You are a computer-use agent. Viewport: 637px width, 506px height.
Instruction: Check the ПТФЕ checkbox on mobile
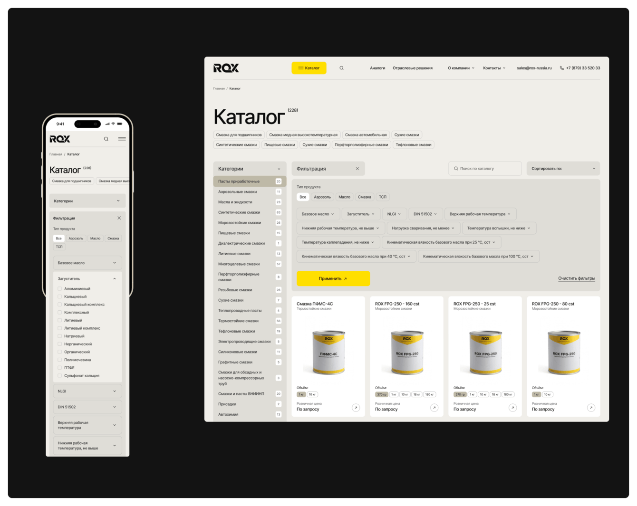point(60,368)
